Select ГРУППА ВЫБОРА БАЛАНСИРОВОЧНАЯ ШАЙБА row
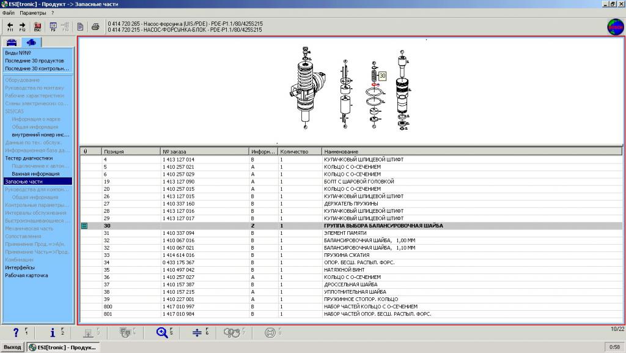 (x=351, y=226)
